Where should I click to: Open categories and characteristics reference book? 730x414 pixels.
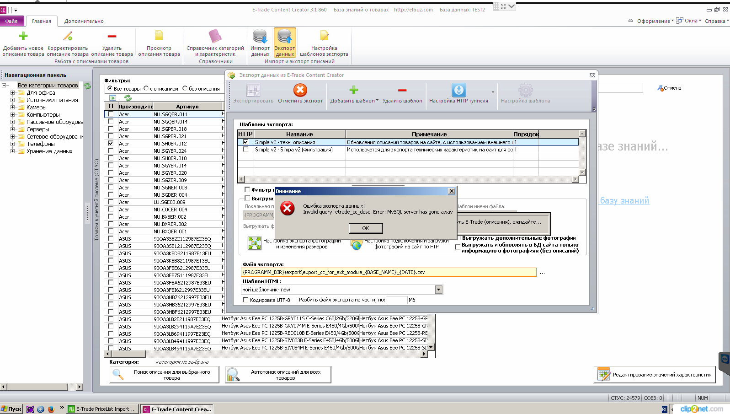[215, 36]
